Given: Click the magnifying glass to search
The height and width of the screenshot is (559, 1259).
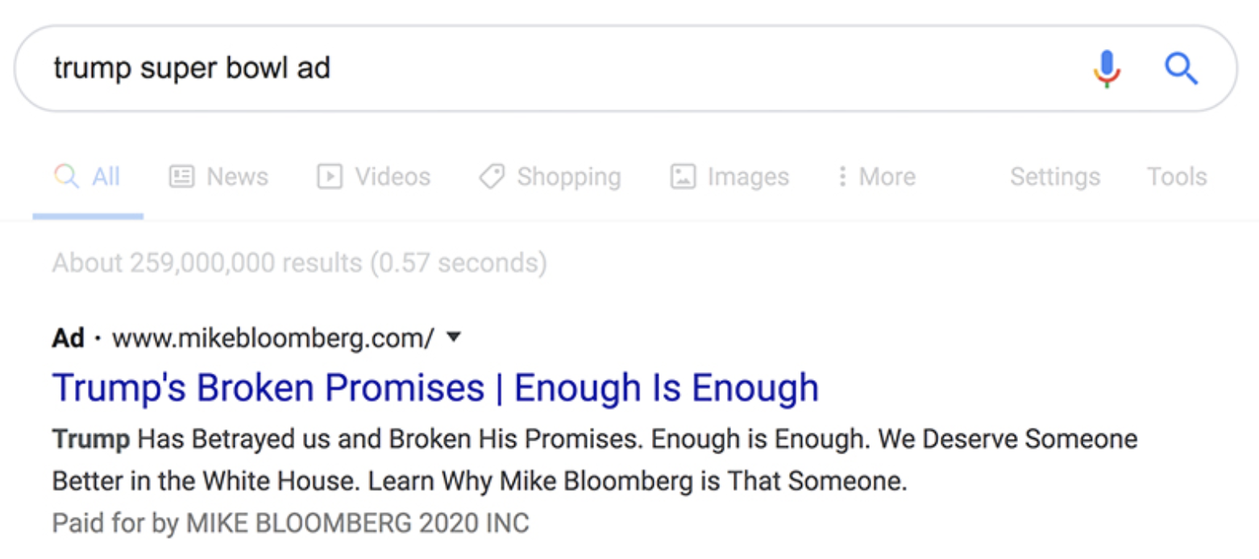Looking at the screenshot, I should (1180, 68).
